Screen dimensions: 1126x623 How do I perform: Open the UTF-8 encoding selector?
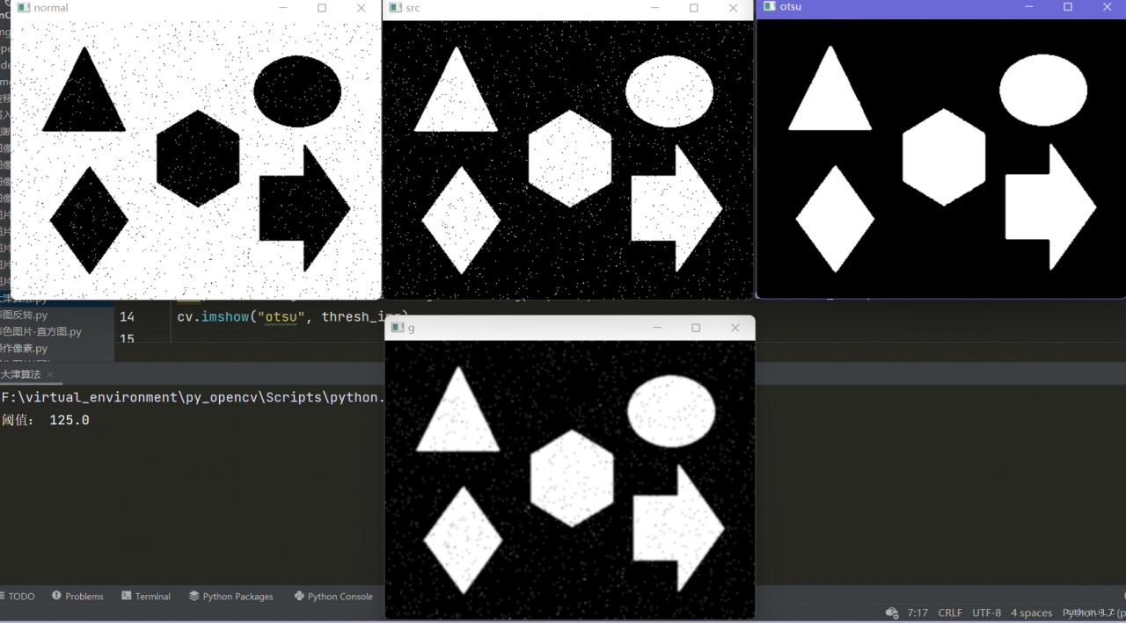pyautogui.click(x=987, y=612)
